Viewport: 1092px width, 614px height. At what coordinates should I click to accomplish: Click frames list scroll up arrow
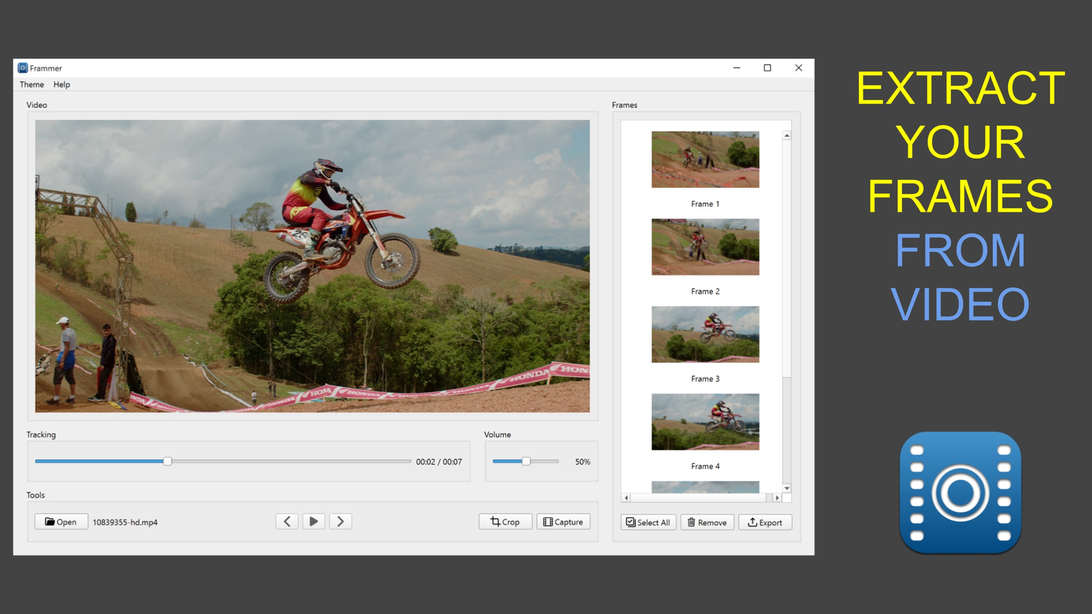(787, 135)
